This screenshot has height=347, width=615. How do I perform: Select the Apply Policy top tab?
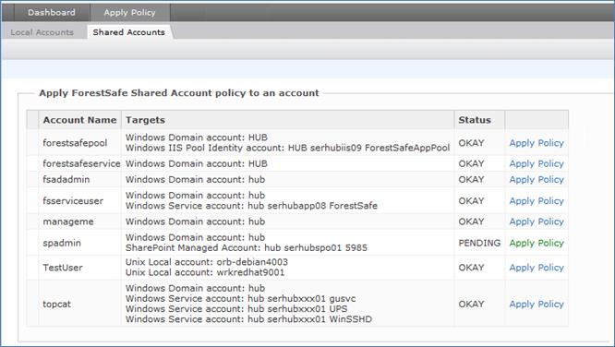tap(130, 13)
